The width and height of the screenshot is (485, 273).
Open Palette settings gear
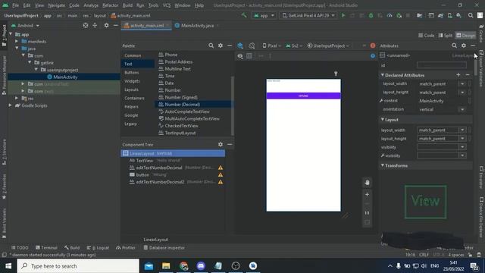(221, 45)
